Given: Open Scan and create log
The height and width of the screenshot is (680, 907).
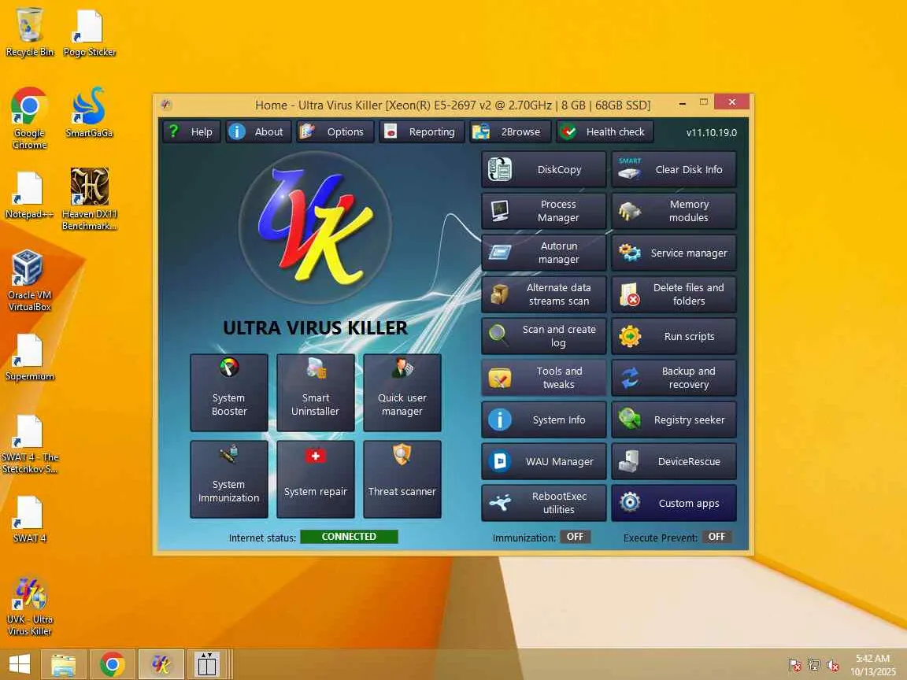Looking at the screenshot, I should pos(544,336).
